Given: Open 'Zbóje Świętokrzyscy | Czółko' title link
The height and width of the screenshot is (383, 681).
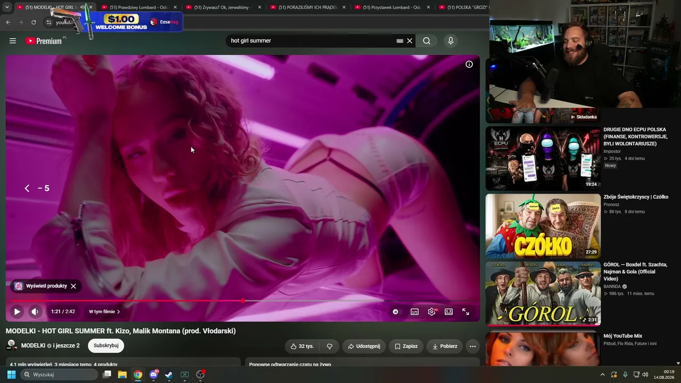Looking at the screenshot, I should point(636,197).
